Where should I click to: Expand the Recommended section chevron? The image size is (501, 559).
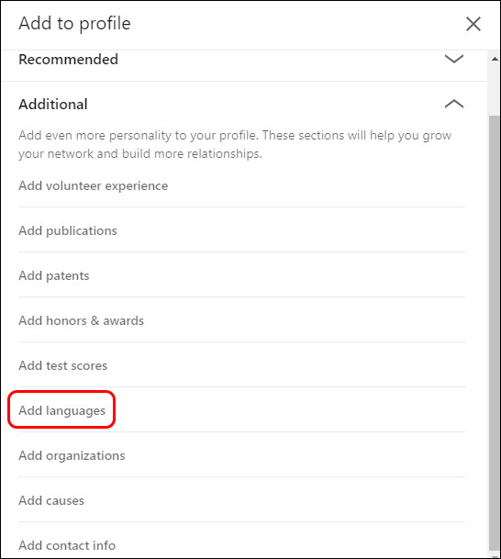[454, 59]
